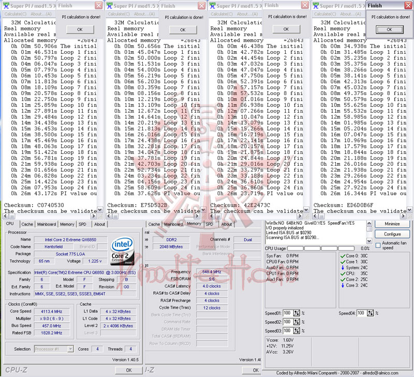
Task: Open About menu in third Super PI window
Action: coord(247,14)
